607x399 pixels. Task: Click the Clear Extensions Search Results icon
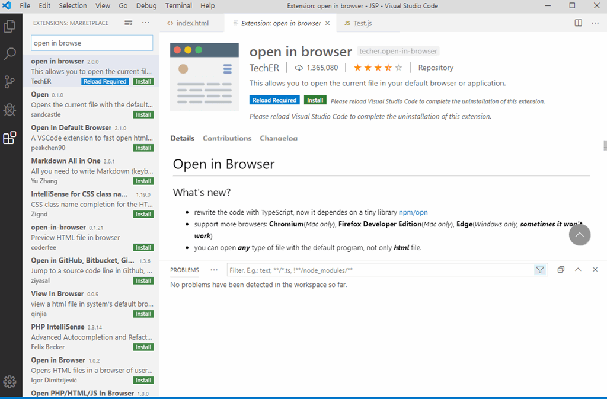point(128,23)
